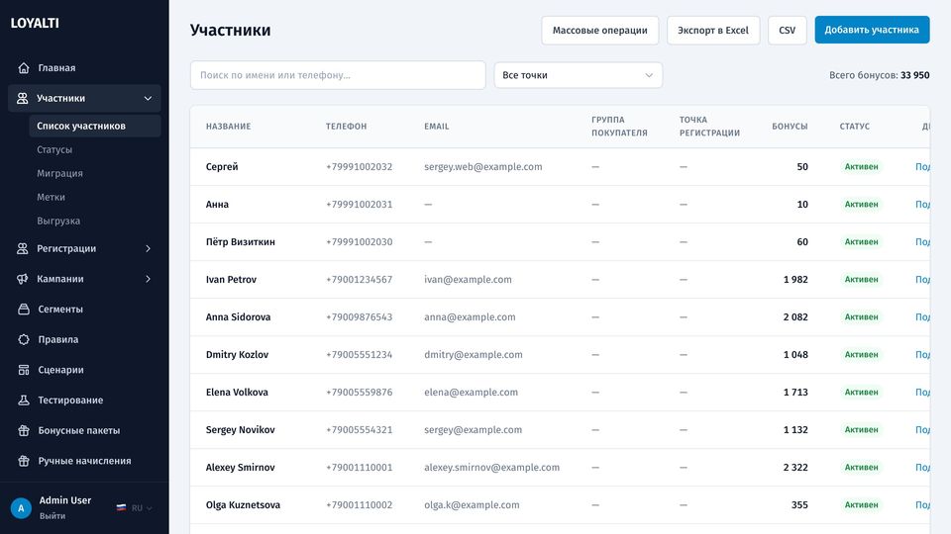Screen dimensions: 951x534
Task: Click email sergey.web@example.com
Action: tap(482, 166)
